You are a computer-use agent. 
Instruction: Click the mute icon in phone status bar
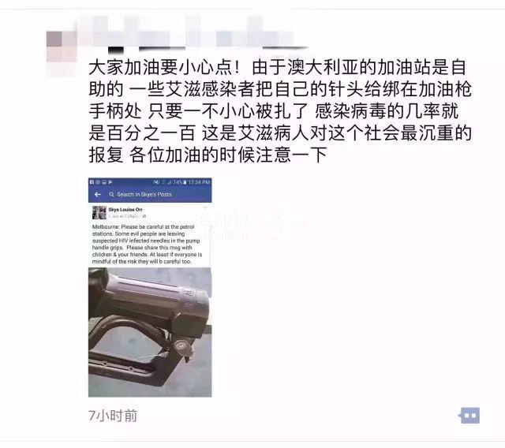click(x=156, y=182)
